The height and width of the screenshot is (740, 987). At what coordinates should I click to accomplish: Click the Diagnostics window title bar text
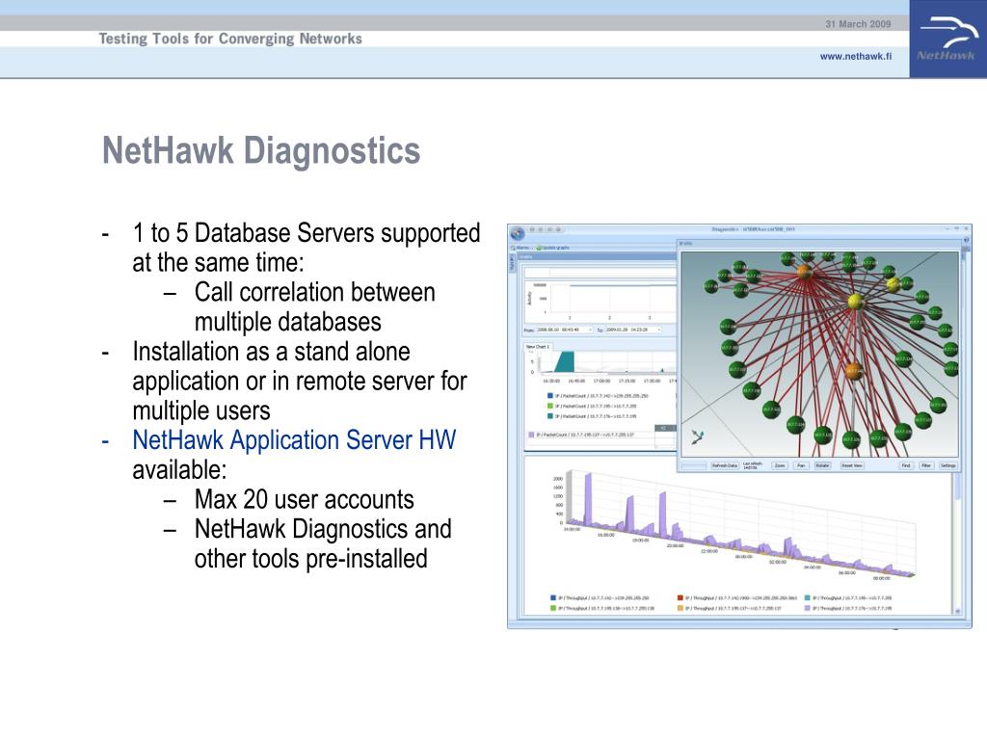click(x=753, y=229)
